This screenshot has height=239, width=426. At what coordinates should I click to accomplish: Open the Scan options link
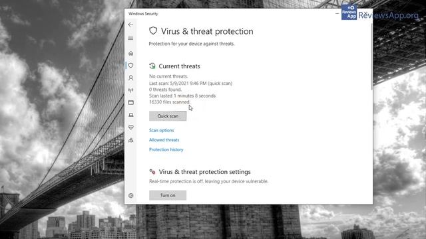pyautogui.click(x=161, y=130)
